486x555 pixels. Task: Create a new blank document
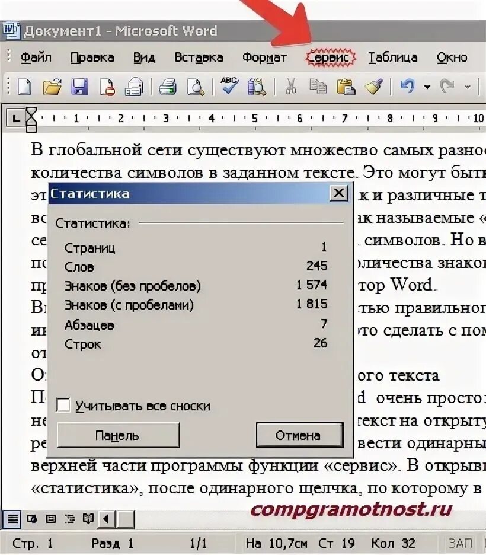point(24,87)
